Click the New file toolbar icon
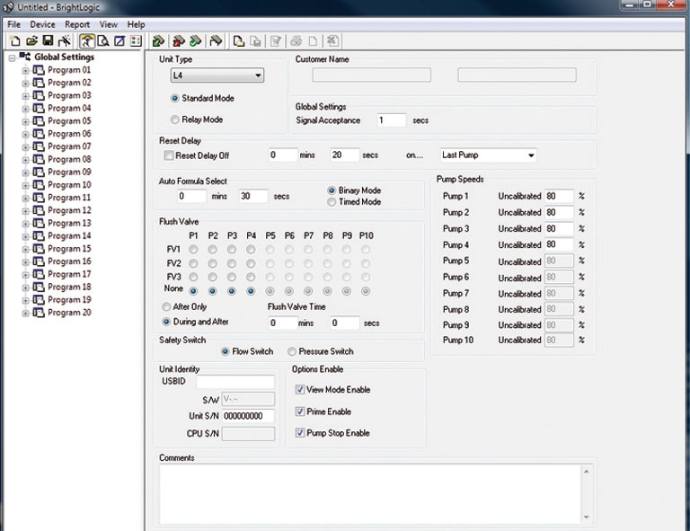The height and width of the screenshot is (531, 690). [15, 41]
